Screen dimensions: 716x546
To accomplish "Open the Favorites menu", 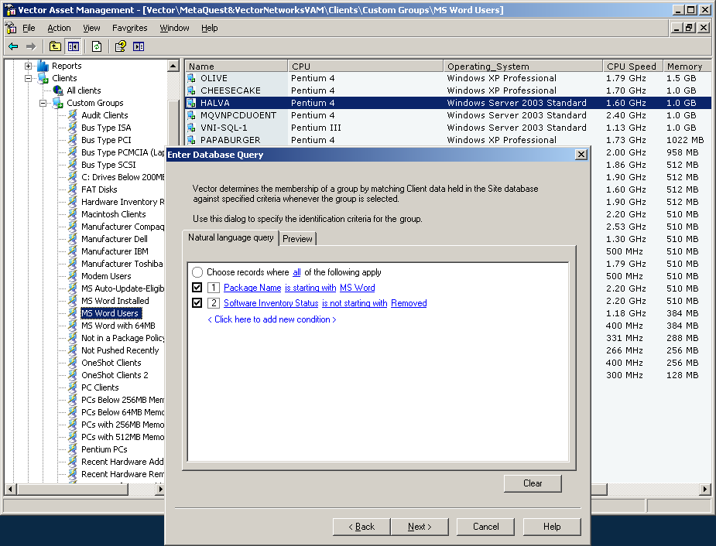I will pyautogui.click(x=129, y=28).
